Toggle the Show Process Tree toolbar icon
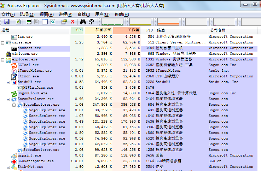 click(37, 22)
